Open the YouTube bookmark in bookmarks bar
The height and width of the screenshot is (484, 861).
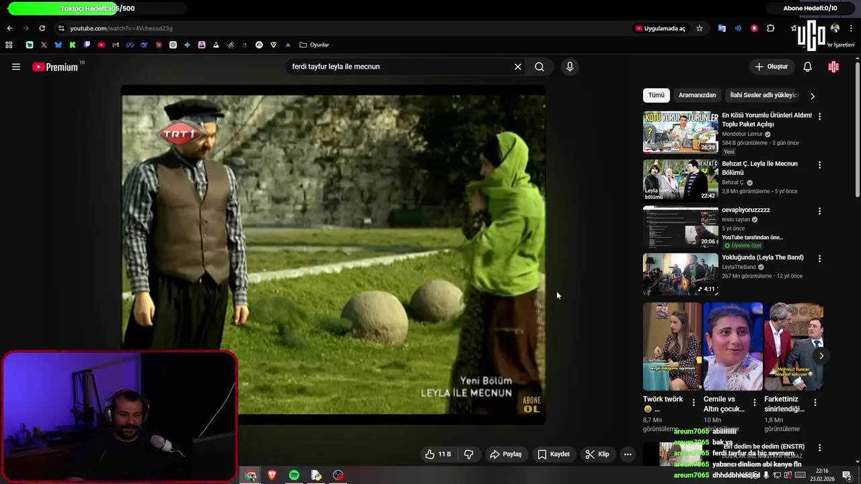(101, 45)
